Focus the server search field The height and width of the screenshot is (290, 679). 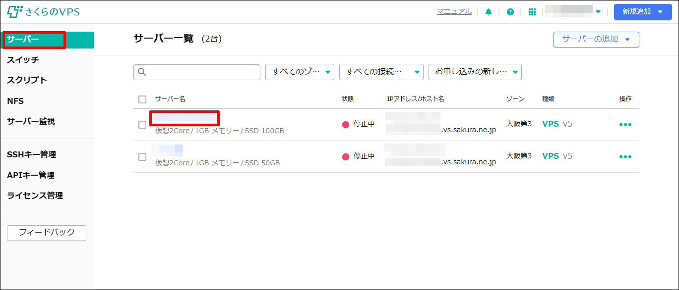197,72
